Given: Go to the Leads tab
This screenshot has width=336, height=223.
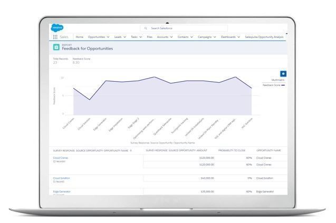Looking at the screenshot, I should [118, 37].
